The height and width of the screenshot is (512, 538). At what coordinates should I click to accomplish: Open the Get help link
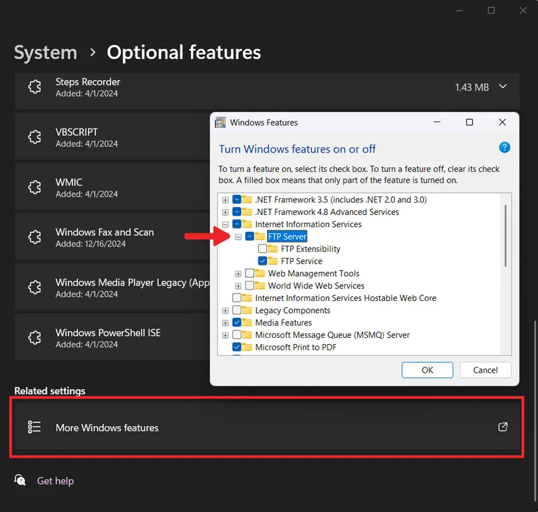[x=55, y=481]
